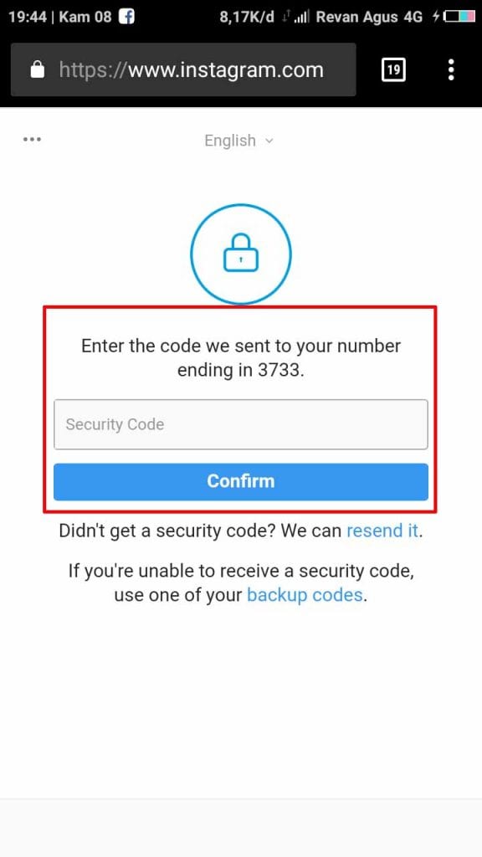Screen dimensions: 482x857
Task: Open the page's three-dot ellipsis menu
Action: (33, 140)
